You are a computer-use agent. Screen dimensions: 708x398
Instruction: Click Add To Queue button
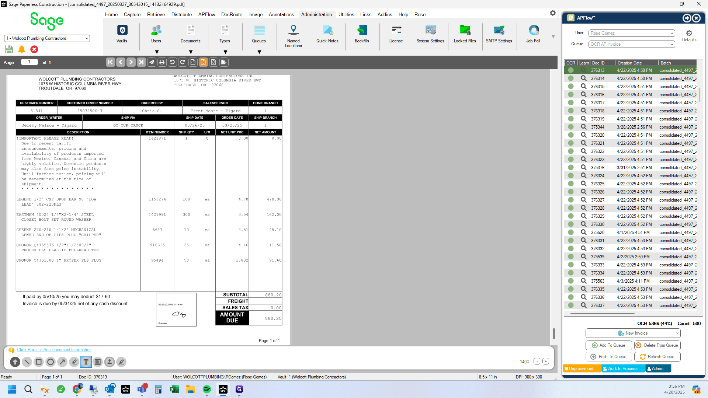pyautogui.click(x=608, y=345)
